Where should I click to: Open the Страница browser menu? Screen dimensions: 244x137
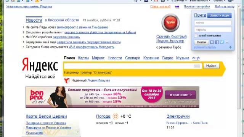tap(179, 1)
